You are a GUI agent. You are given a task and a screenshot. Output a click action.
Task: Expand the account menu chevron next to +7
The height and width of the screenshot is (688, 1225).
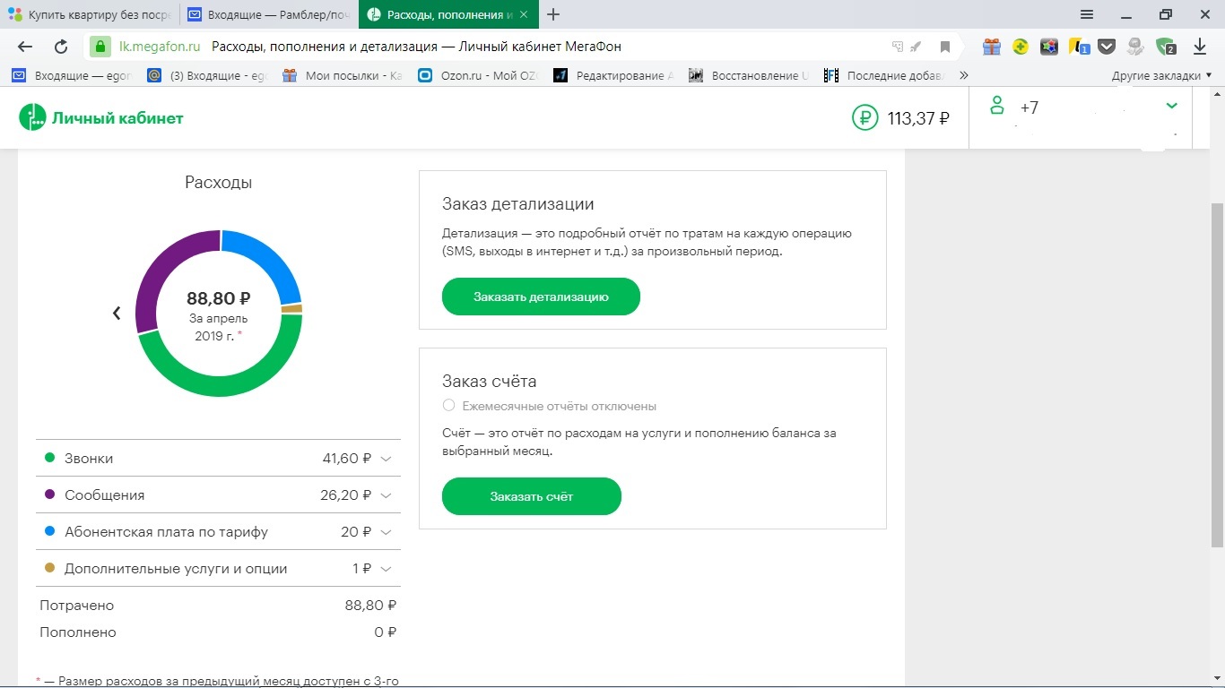coord(1171,106)
